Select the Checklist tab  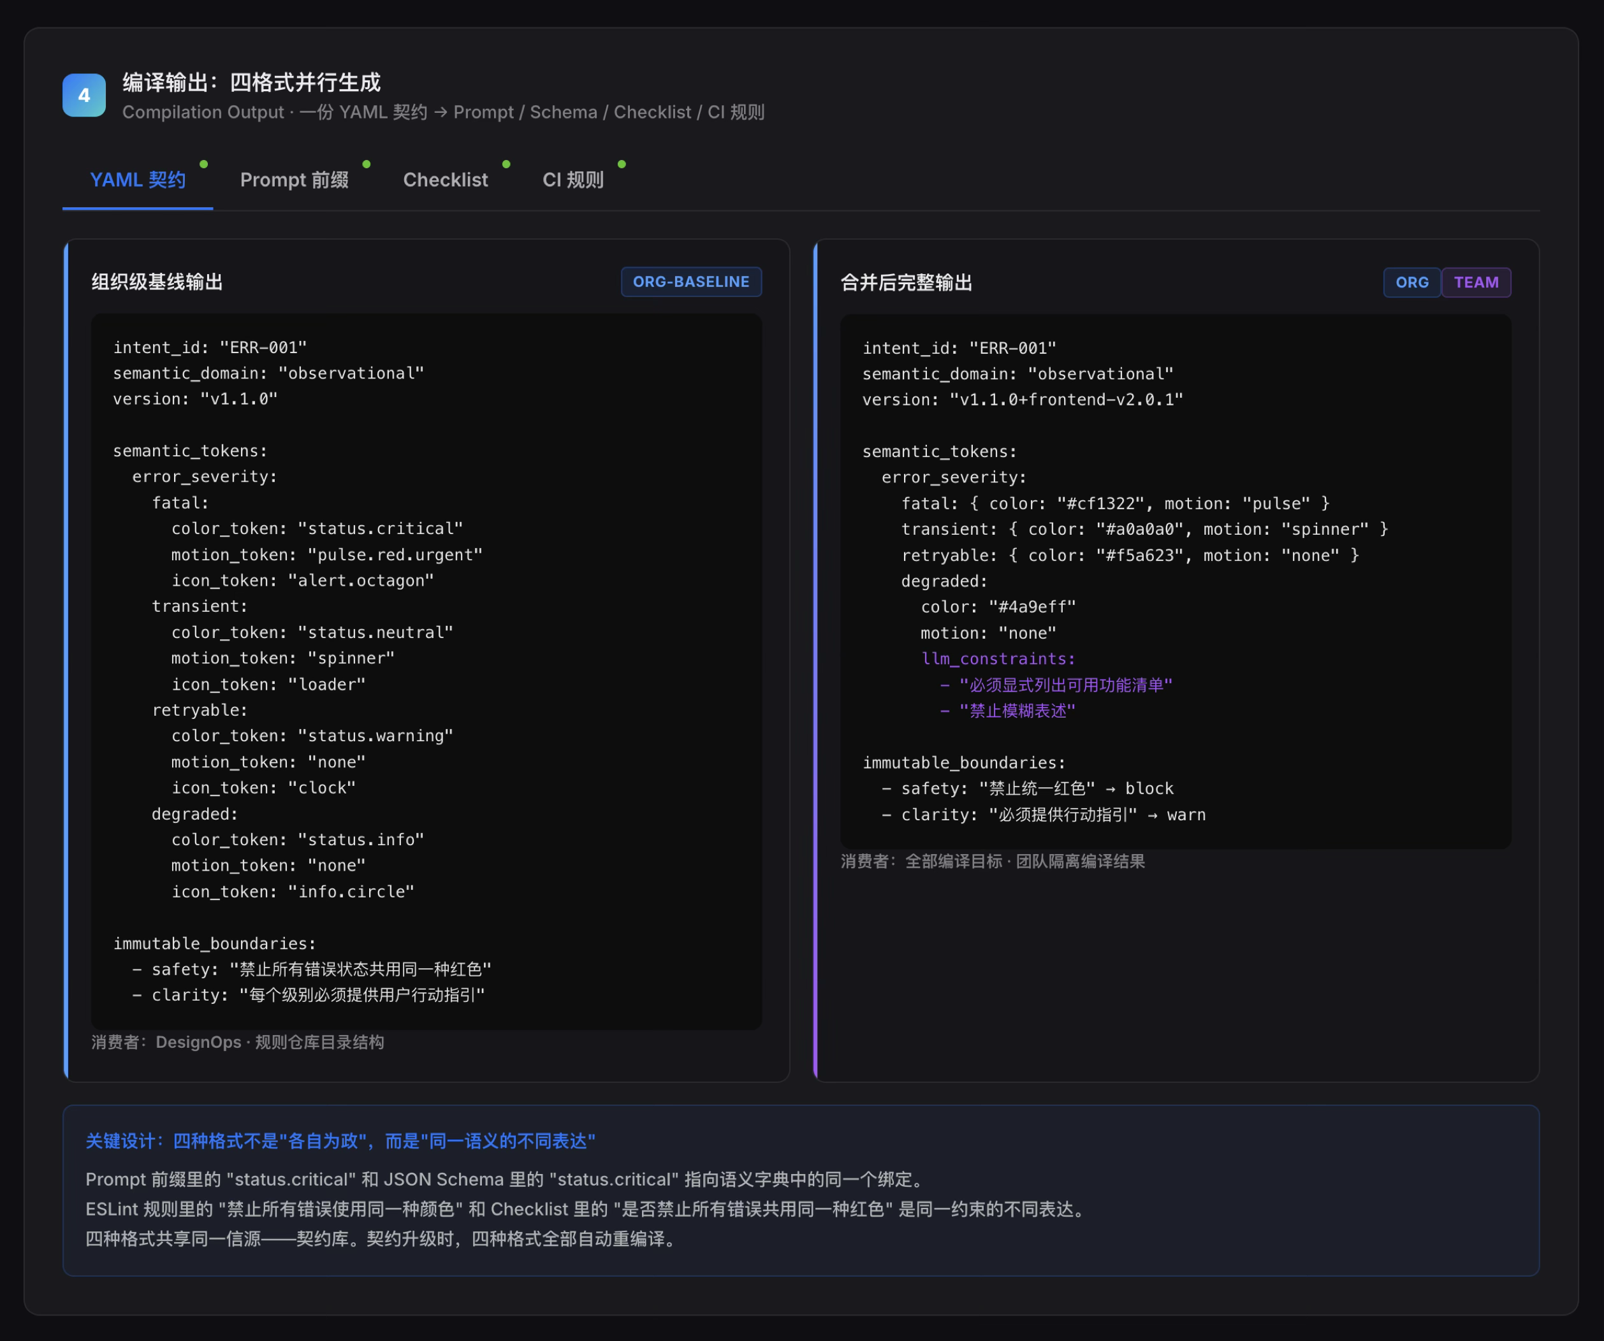(445, 180)
